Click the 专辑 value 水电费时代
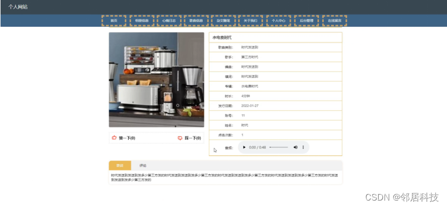This screenshot has height=207, width=447. click(250, 86)
